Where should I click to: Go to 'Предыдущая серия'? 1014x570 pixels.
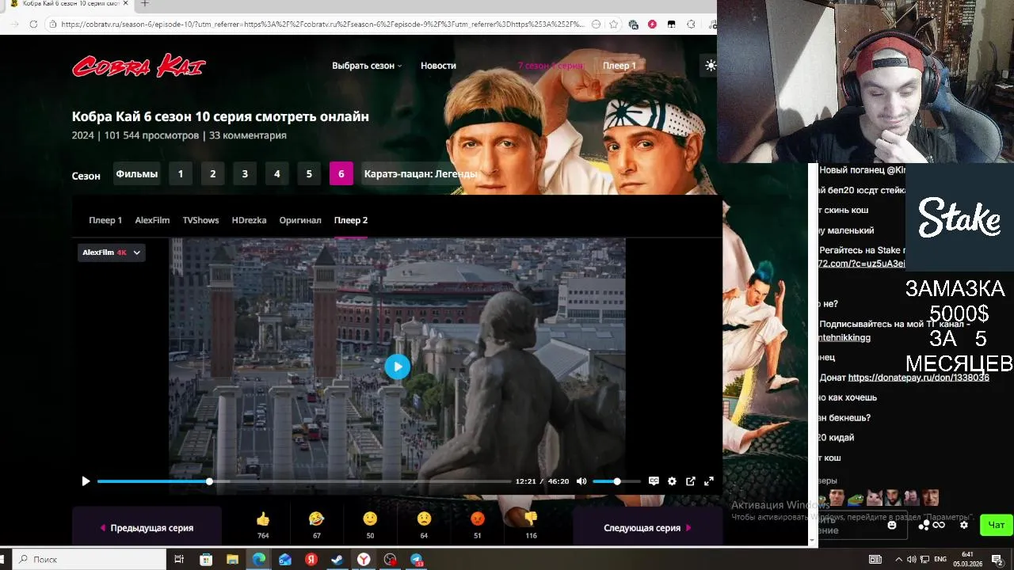tap(147, 528)
